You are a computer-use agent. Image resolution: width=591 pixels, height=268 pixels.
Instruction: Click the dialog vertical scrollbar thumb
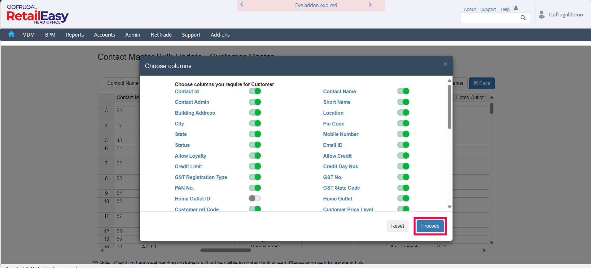[x=449, y=107]
